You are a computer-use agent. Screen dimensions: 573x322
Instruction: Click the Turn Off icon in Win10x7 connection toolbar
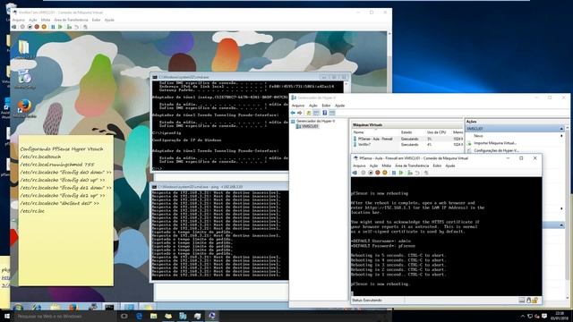[30, 27]
